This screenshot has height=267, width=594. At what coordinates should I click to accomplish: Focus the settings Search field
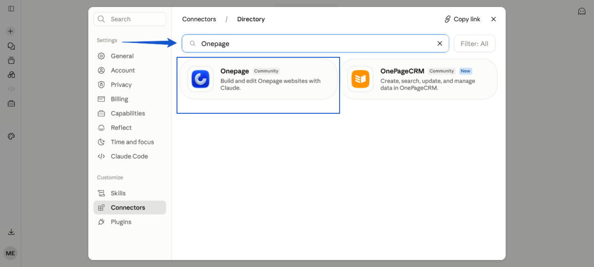tap(130, 19)
